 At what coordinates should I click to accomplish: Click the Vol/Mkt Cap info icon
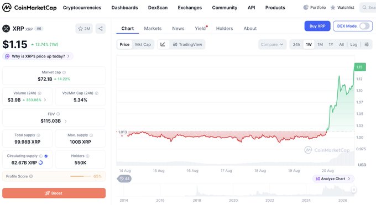[97, 93]
